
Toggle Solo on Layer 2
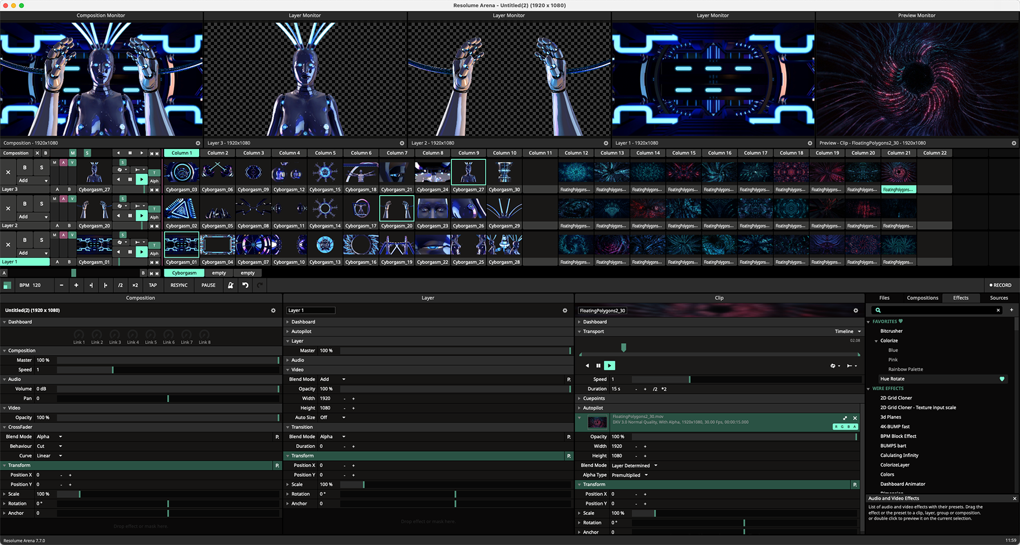pyautogui.click(x=42, y=204)
